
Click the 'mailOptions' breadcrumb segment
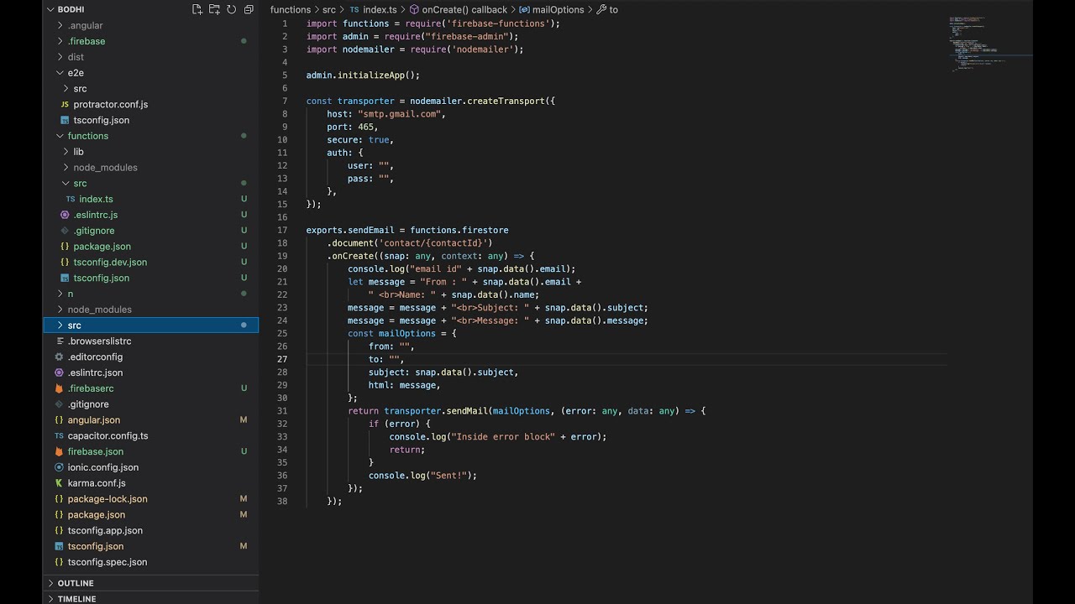click(x=558, y=10)
